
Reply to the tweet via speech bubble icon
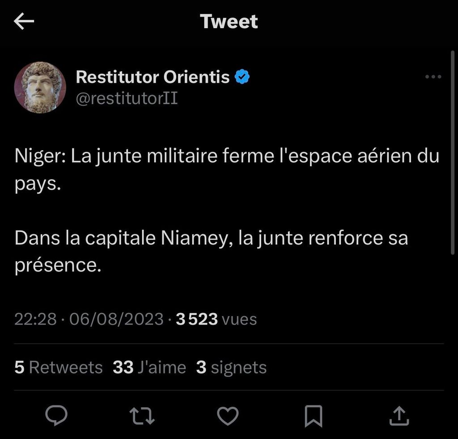click(x=57, y=416)
